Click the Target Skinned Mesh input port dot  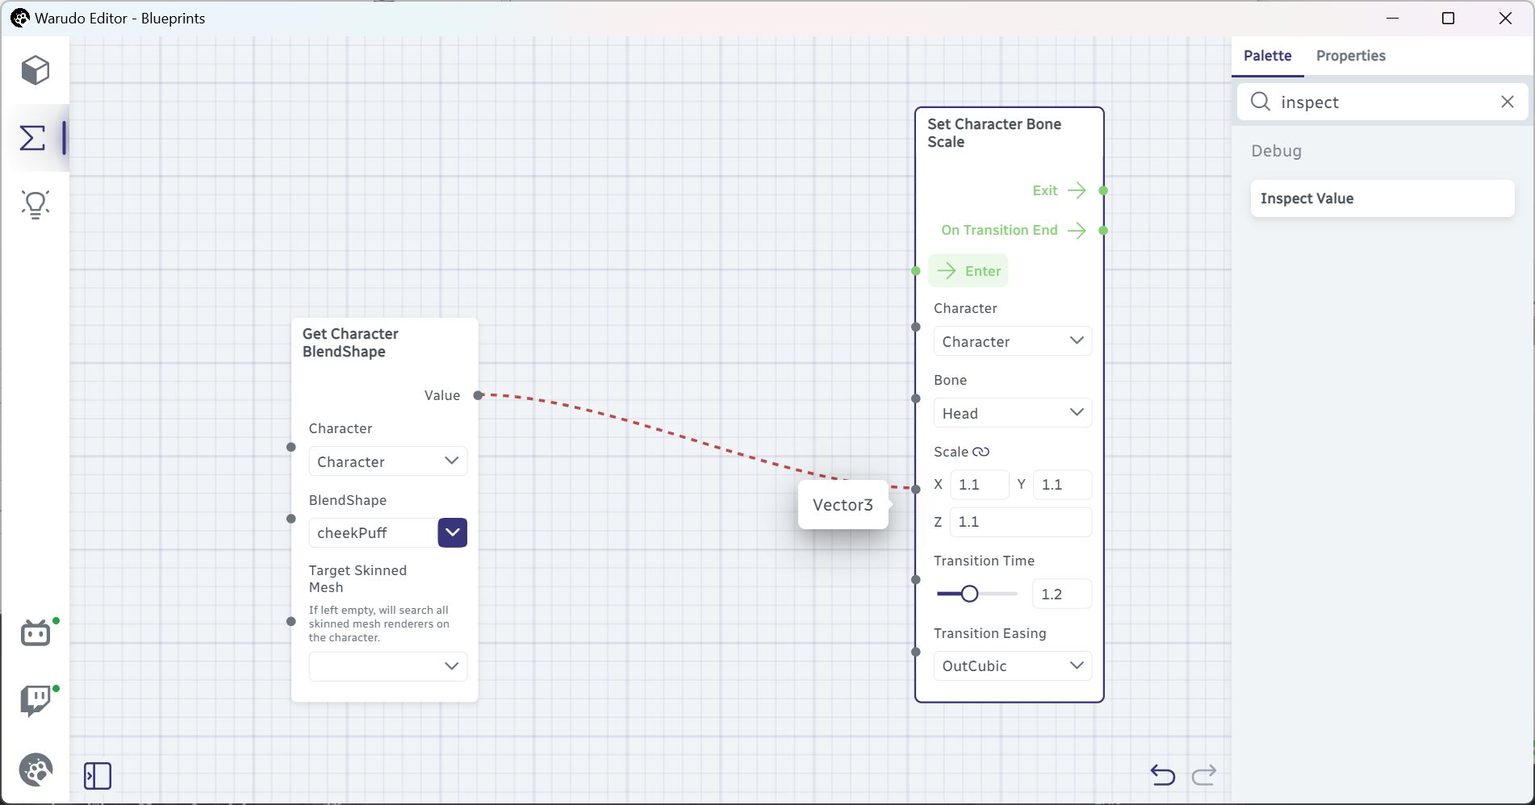[291, 621]
